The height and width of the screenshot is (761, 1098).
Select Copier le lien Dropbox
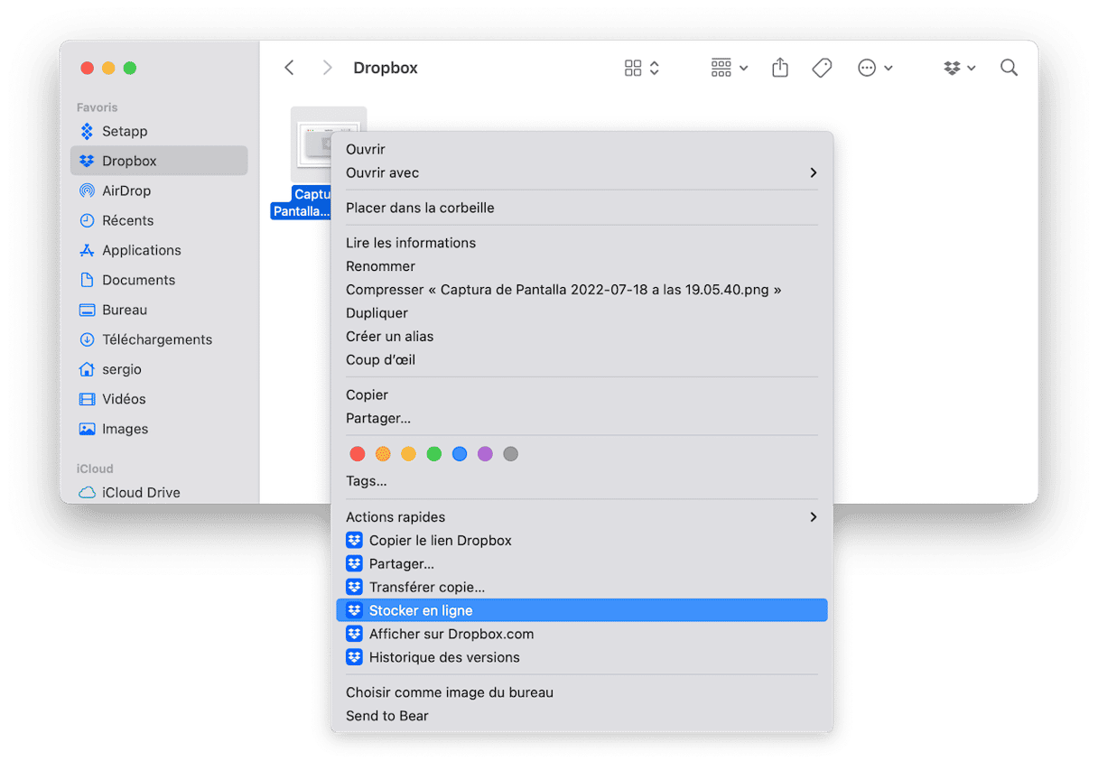click(x=440, y=540)
